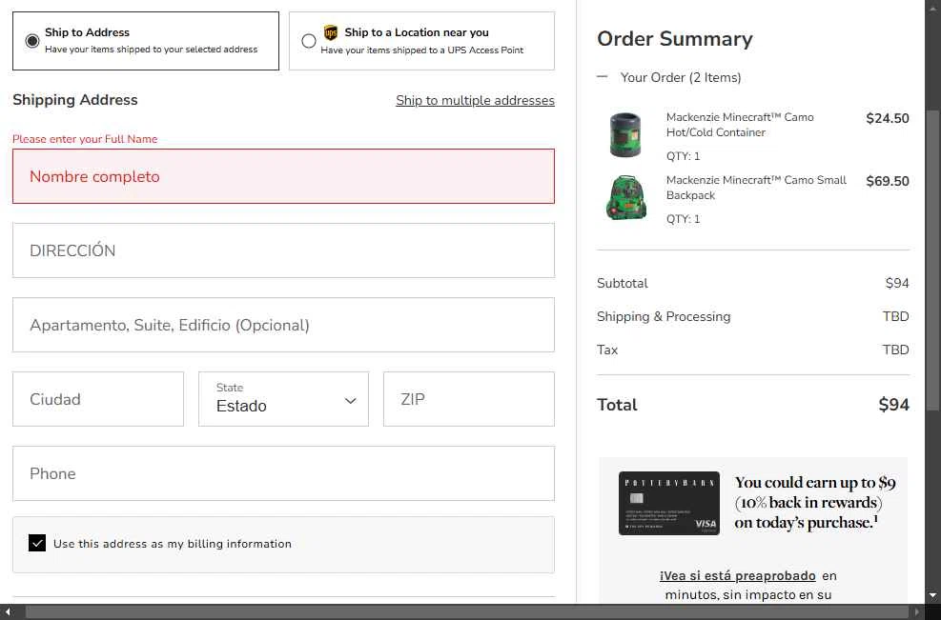Viewport: 941px width, 620px height.
Task: Click the UPS logo icon
Action: [x=331, y=33]
